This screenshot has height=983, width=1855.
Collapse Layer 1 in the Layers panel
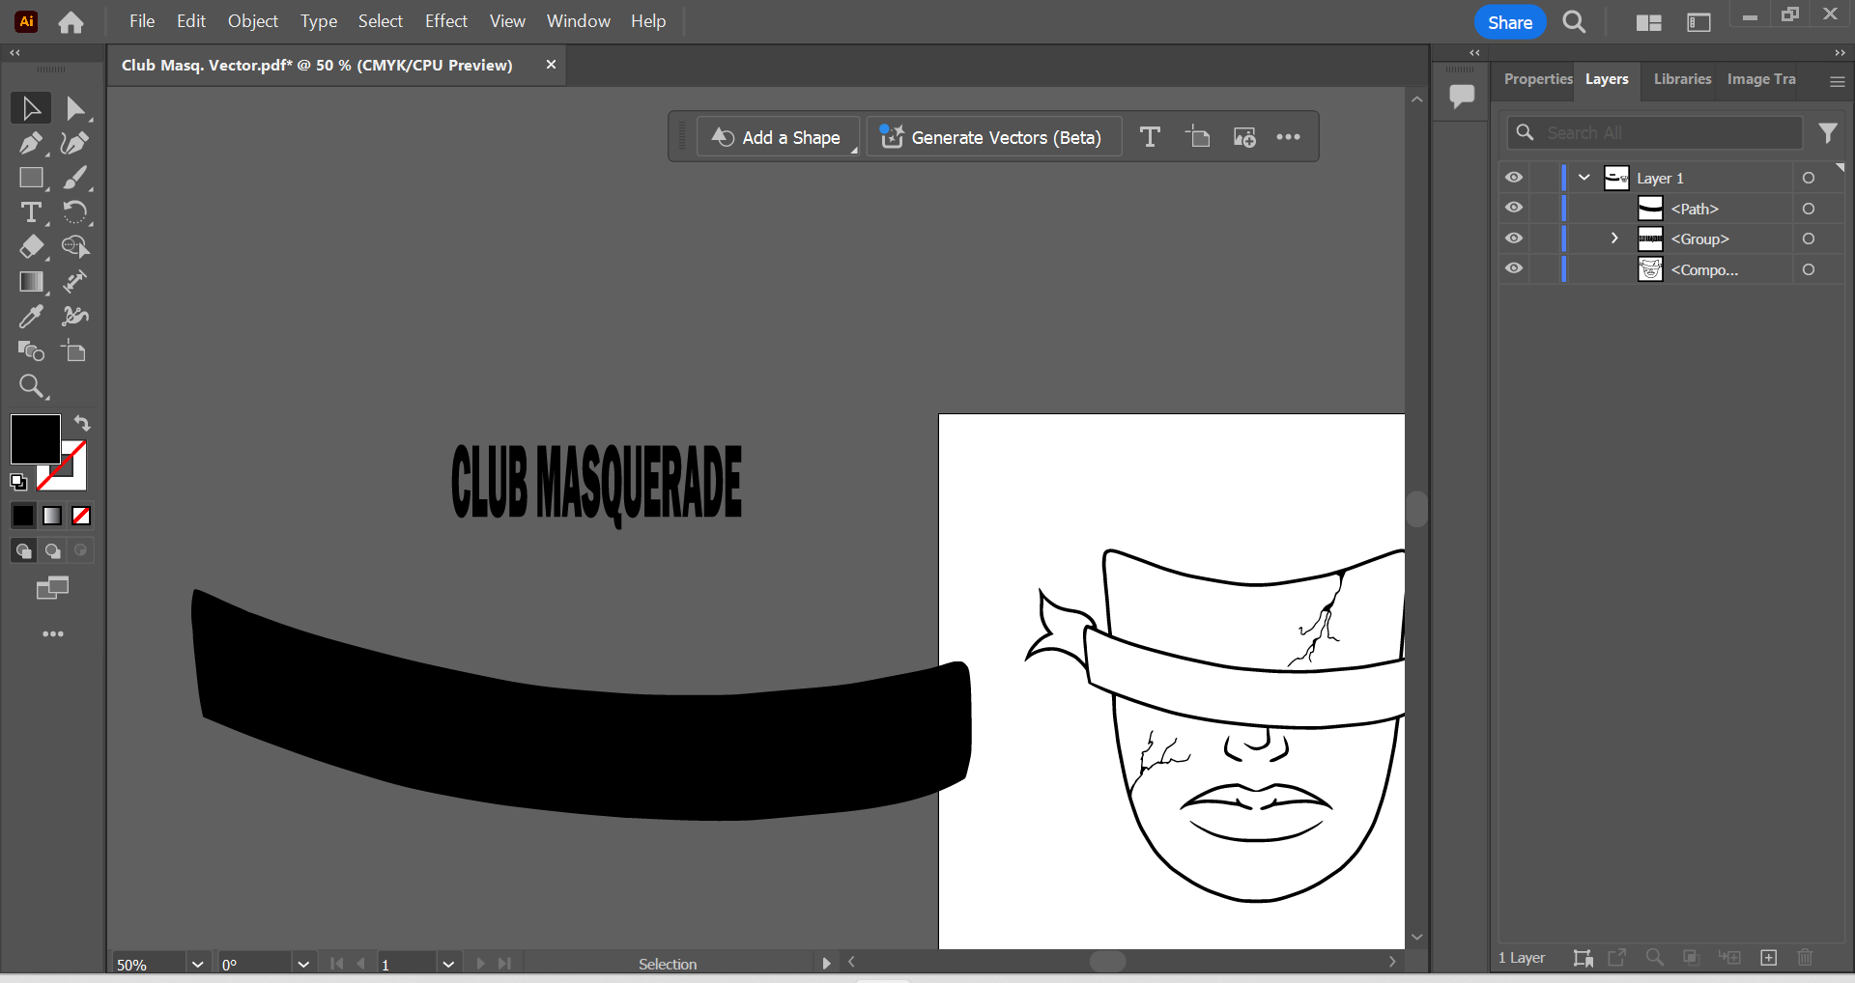(x=1583, y=177)
